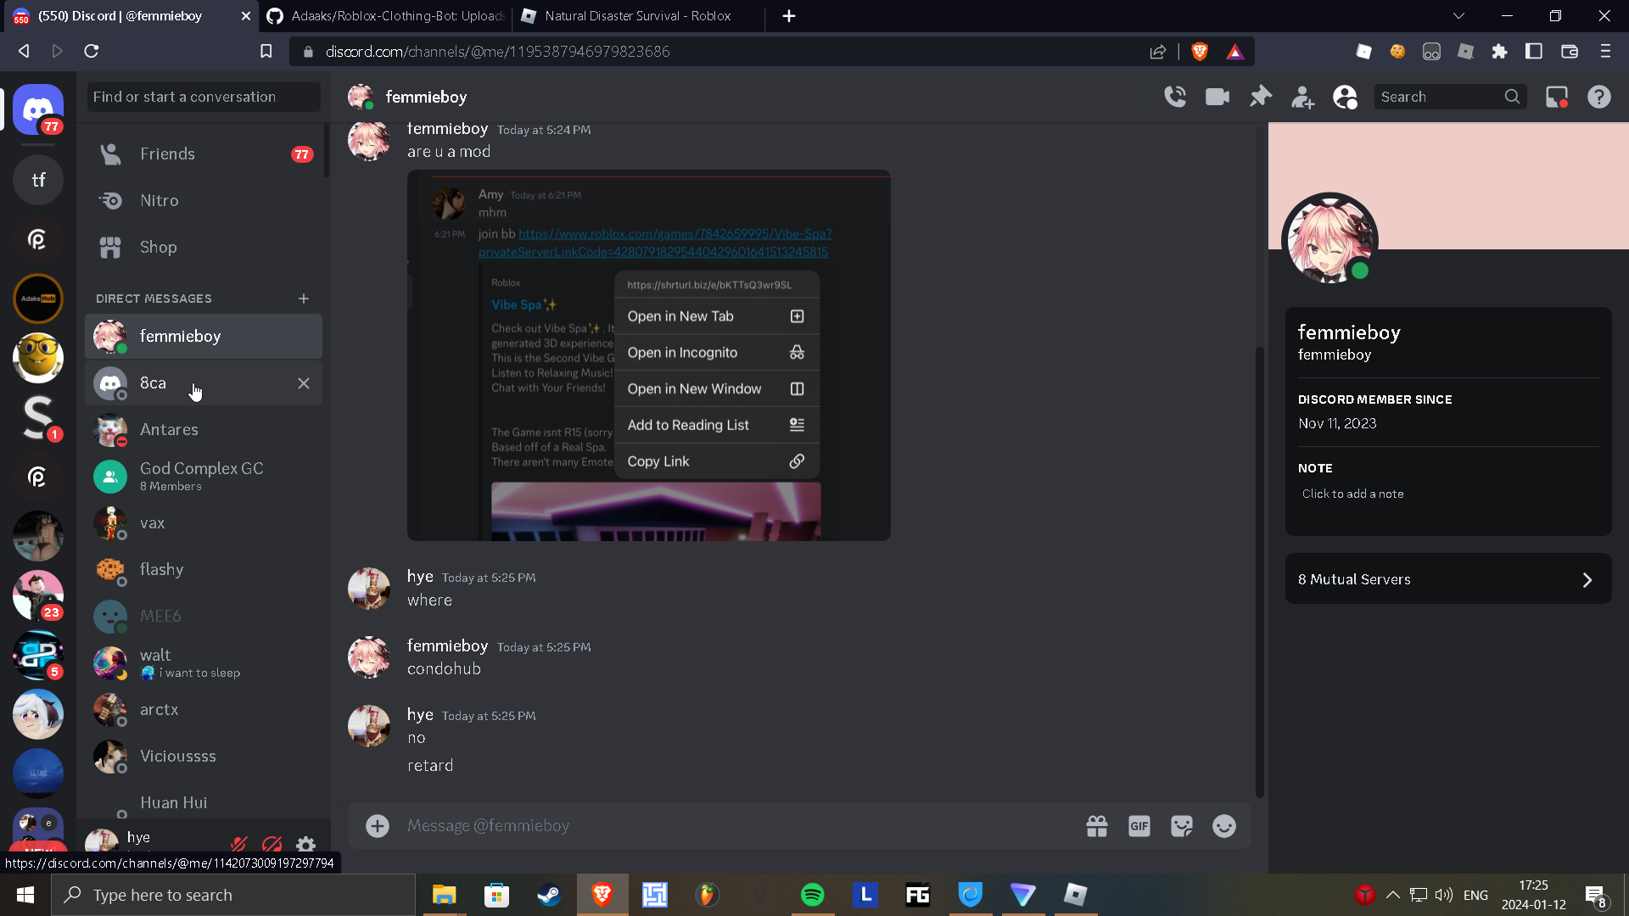Open the attachment plus menu

378,826
